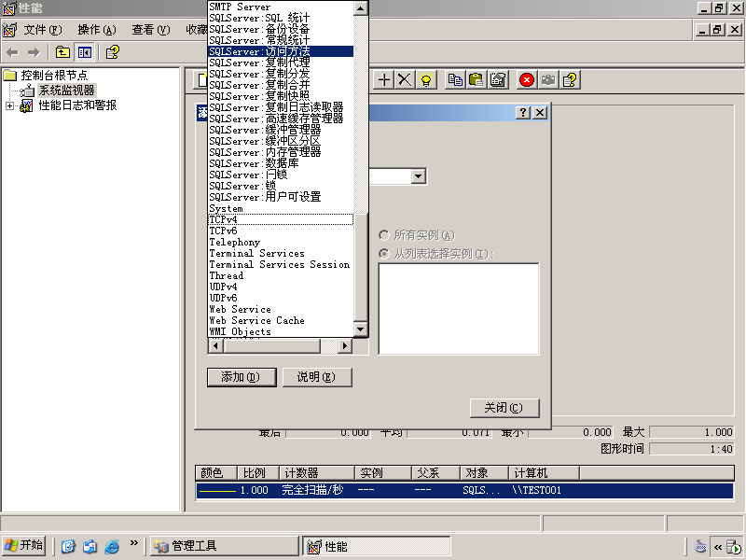Click the horizontal scroll left arrow
The image size is (746, 560).
point(216,345)
